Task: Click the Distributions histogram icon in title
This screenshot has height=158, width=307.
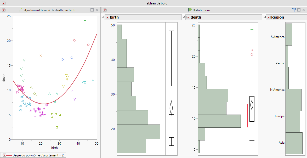Action: pyautogui.click(x=190, y=10)
